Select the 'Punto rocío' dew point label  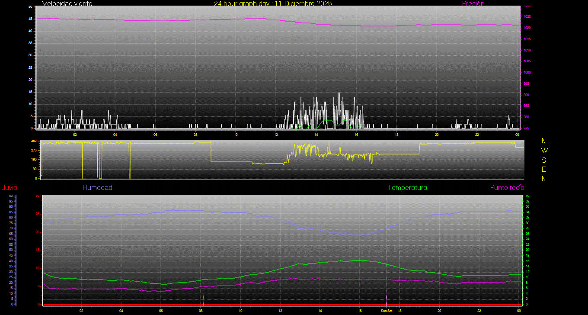tap(507, 188)
